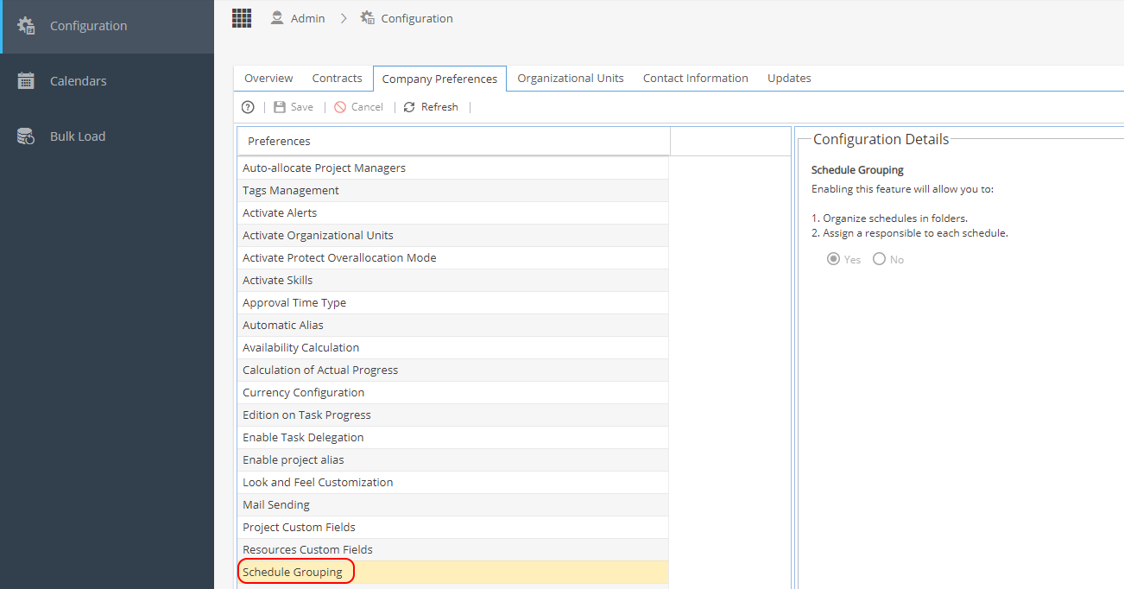Select Enable project alias preference
1124x589 pixels.
(x=452, y=460)
